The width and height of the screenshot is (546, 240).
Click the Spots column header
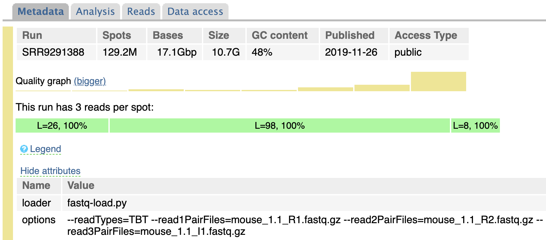click(x=117, y=35)
